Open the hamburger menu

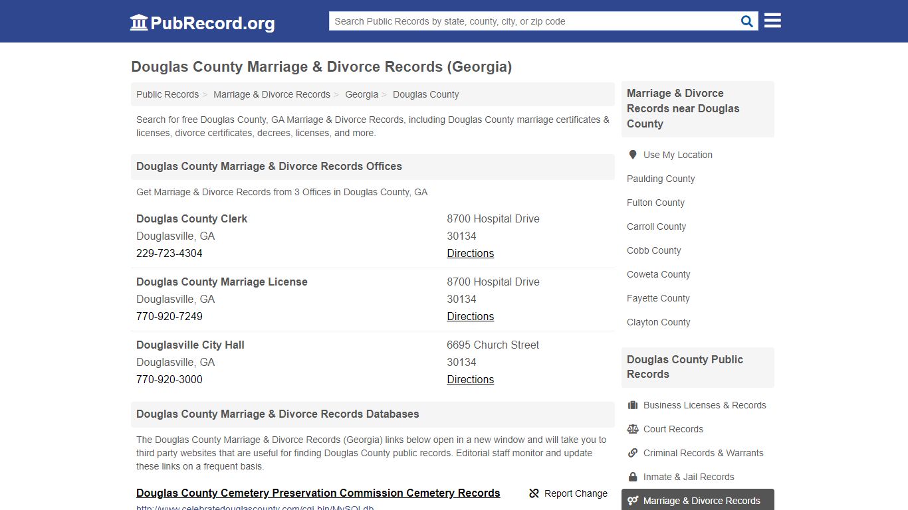click(772, 21)
